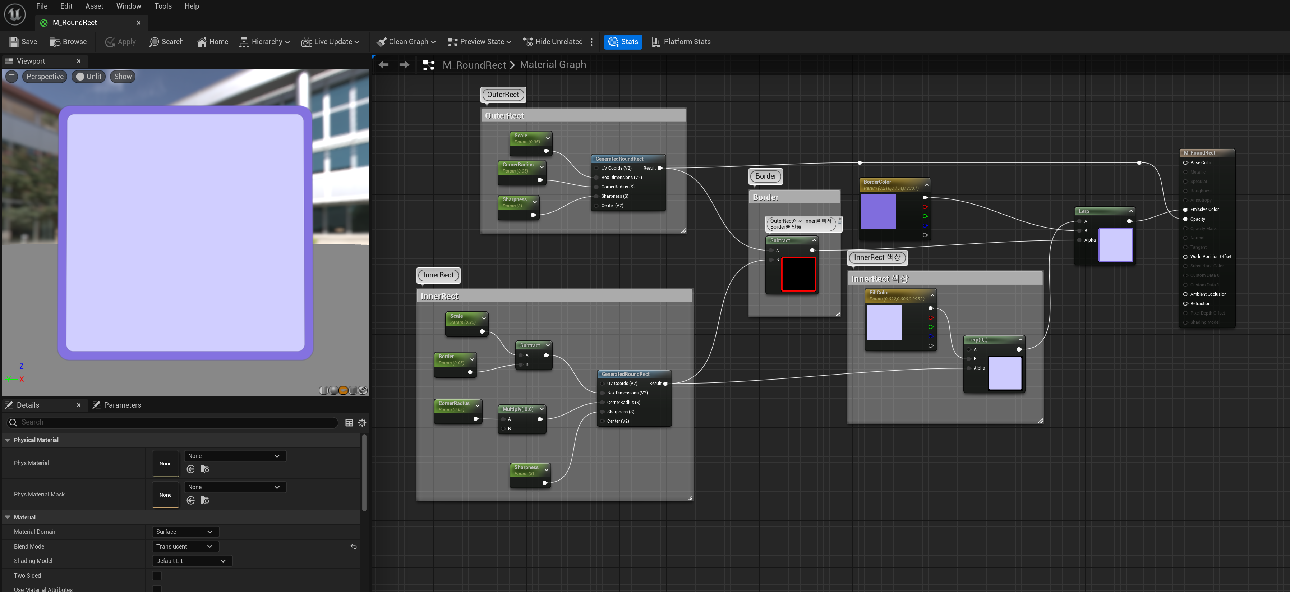Toggle the Hide Unrelated icon

528,42
